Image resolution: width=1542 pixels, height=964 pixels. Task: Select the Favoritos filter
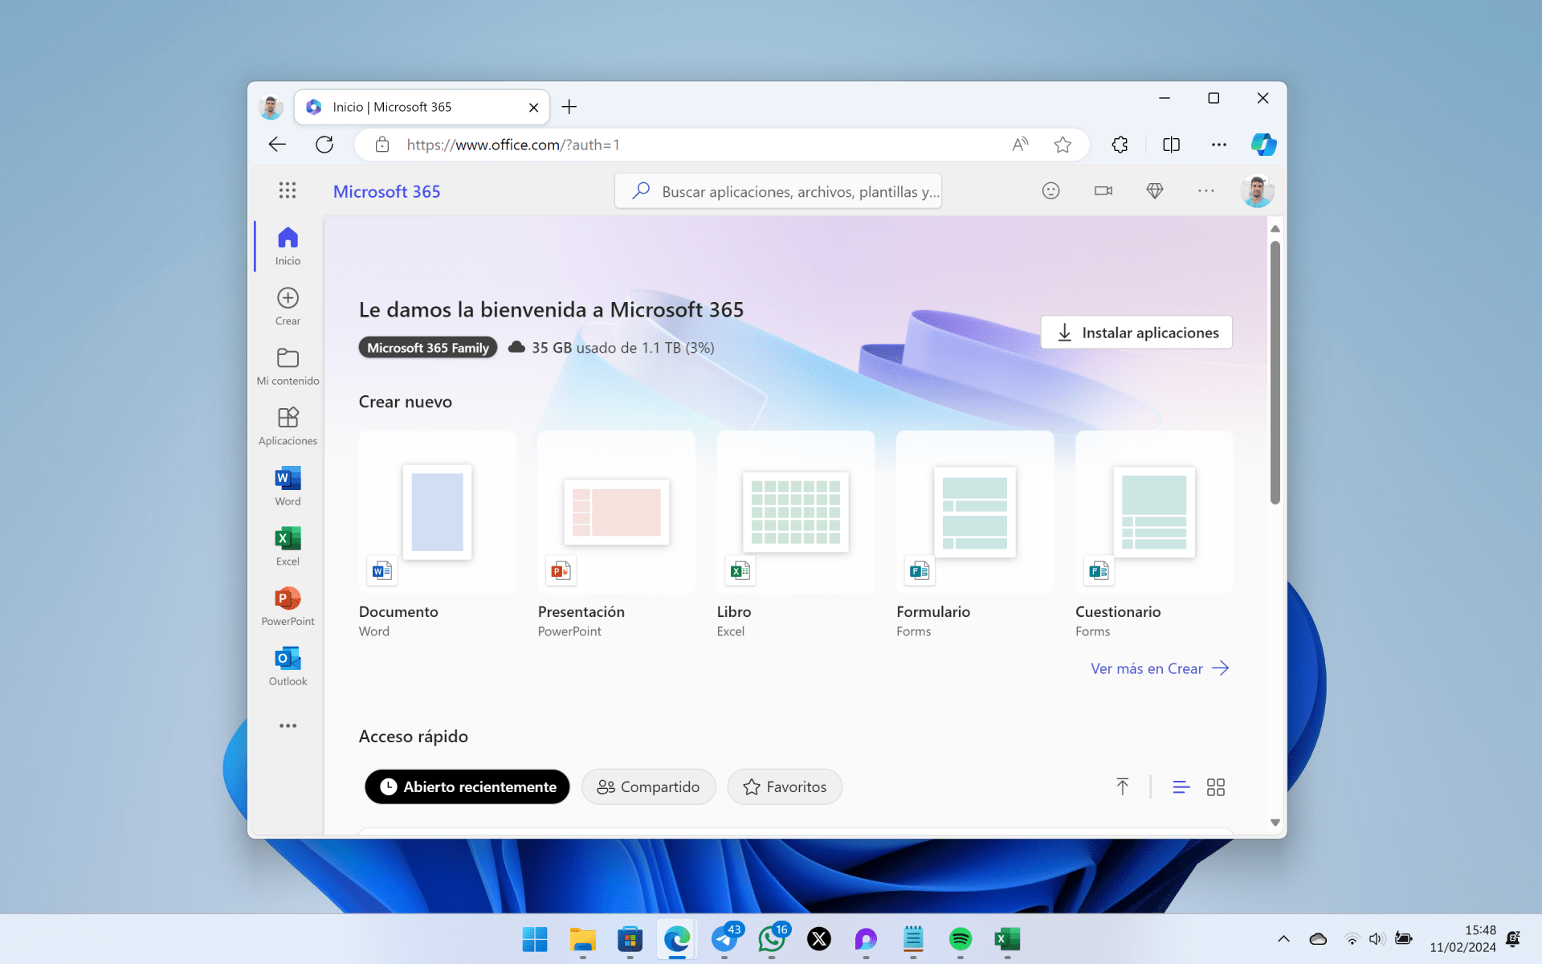[x=784, y=786]
